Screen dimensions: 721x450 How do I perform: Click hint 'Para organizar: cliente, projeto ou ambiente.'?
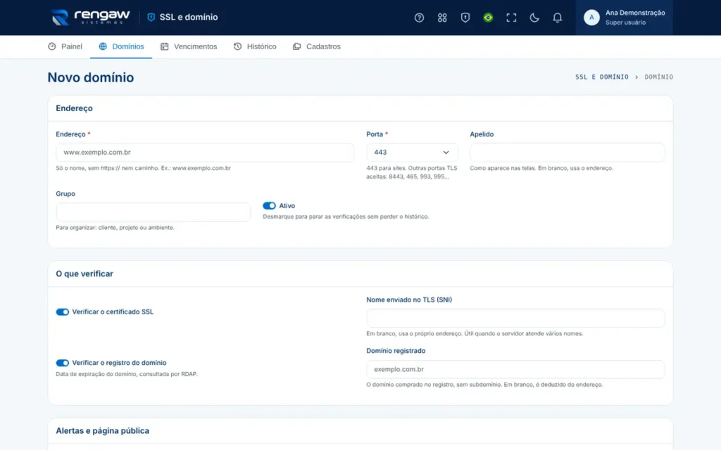pos(115,228)
